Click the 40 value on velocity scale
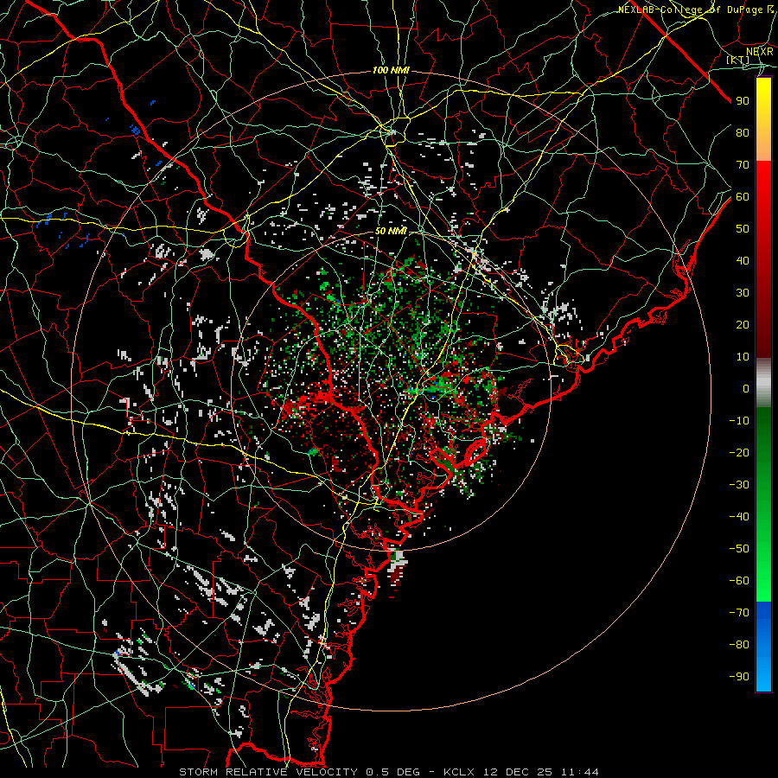Viewport: 778px width, 778px height. (x=743, y=260)
